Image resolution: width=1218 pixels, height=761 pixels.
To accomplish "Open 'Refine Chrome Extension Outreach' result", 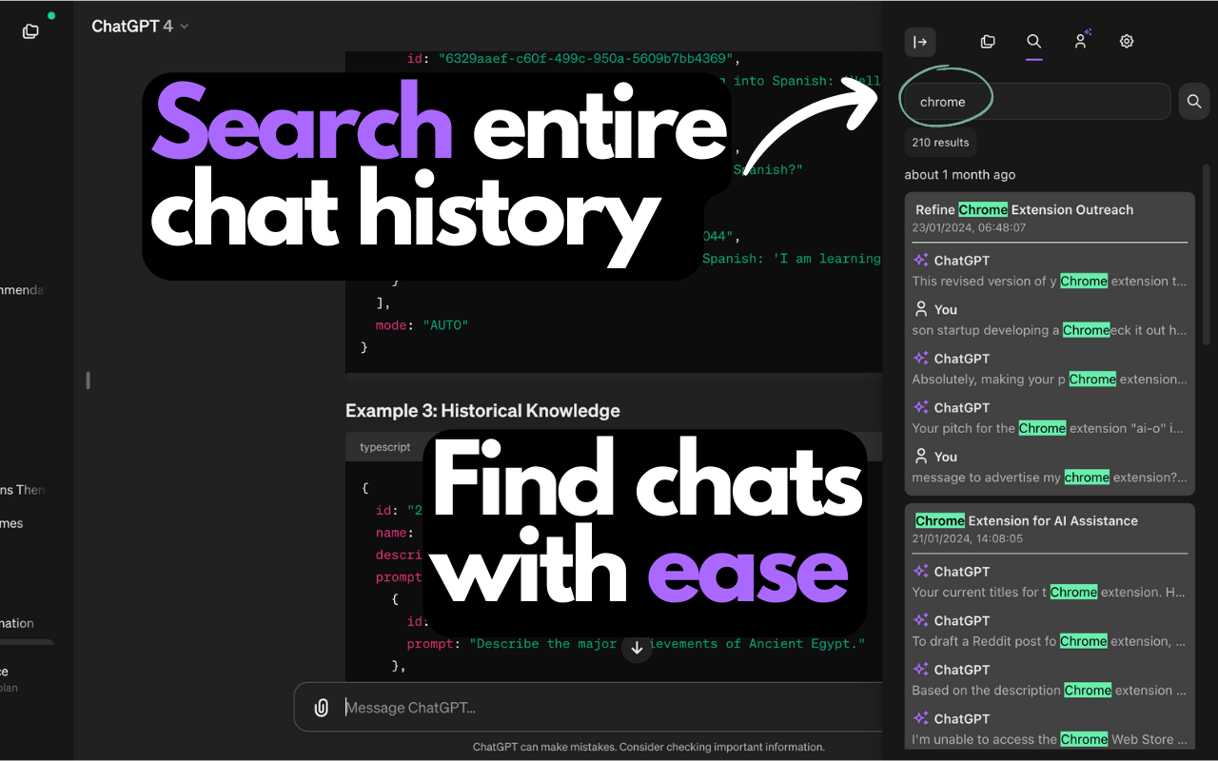I will click(x=1024, y=210).
